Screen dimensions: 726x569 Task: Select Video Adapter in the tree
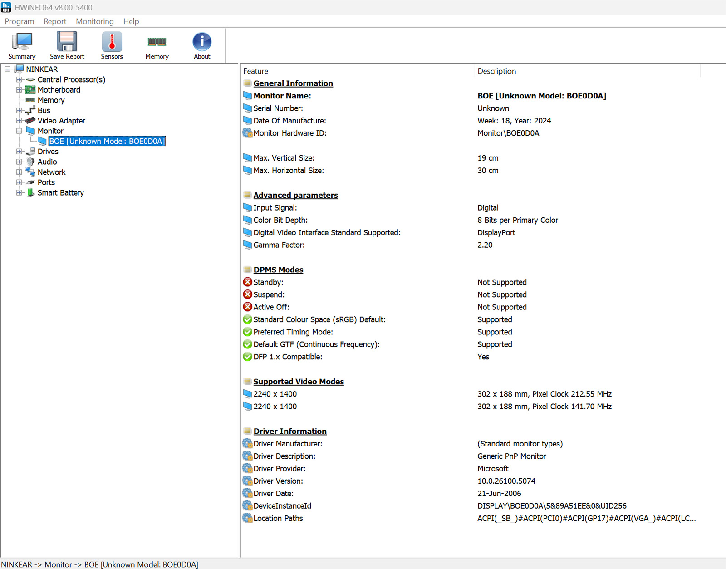coord(61,121)
